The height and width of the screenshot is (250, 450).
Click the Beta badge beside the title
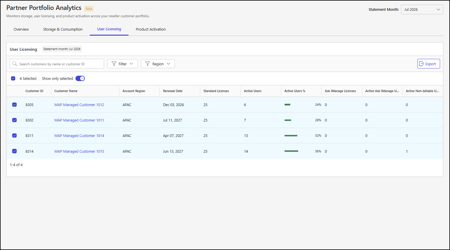coord(89,9)
